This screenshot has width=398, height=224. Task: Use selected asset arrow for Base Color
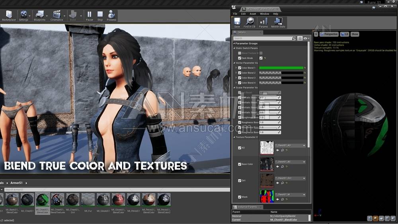[277, 167]
